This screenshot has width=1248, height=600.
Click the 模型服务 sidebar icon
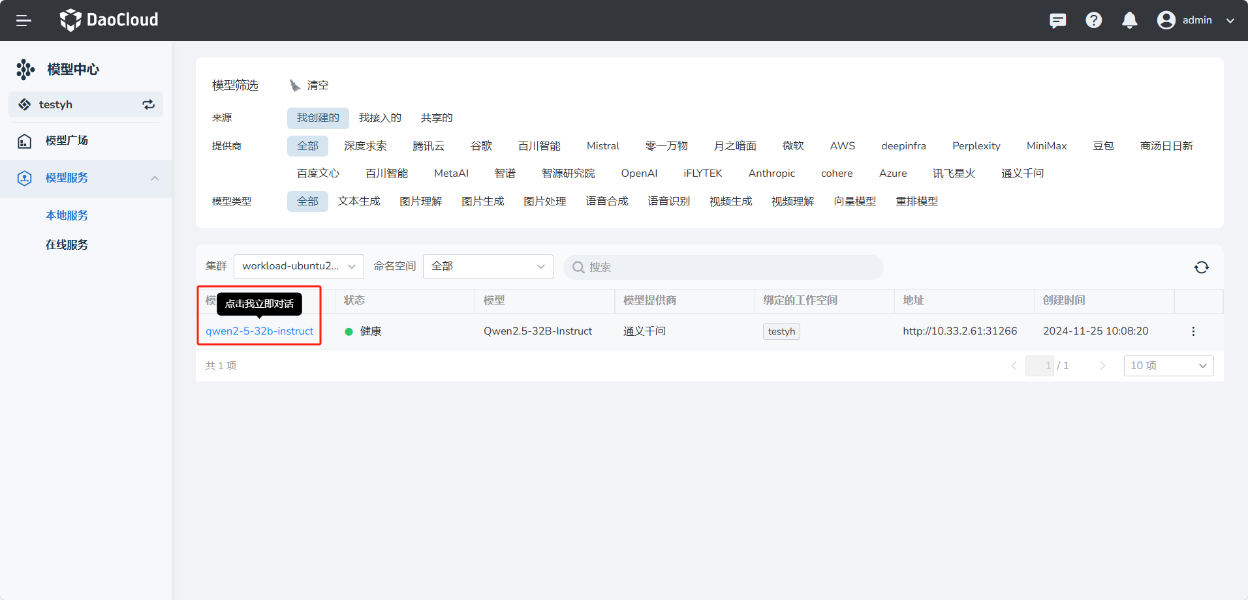(25, 178)
